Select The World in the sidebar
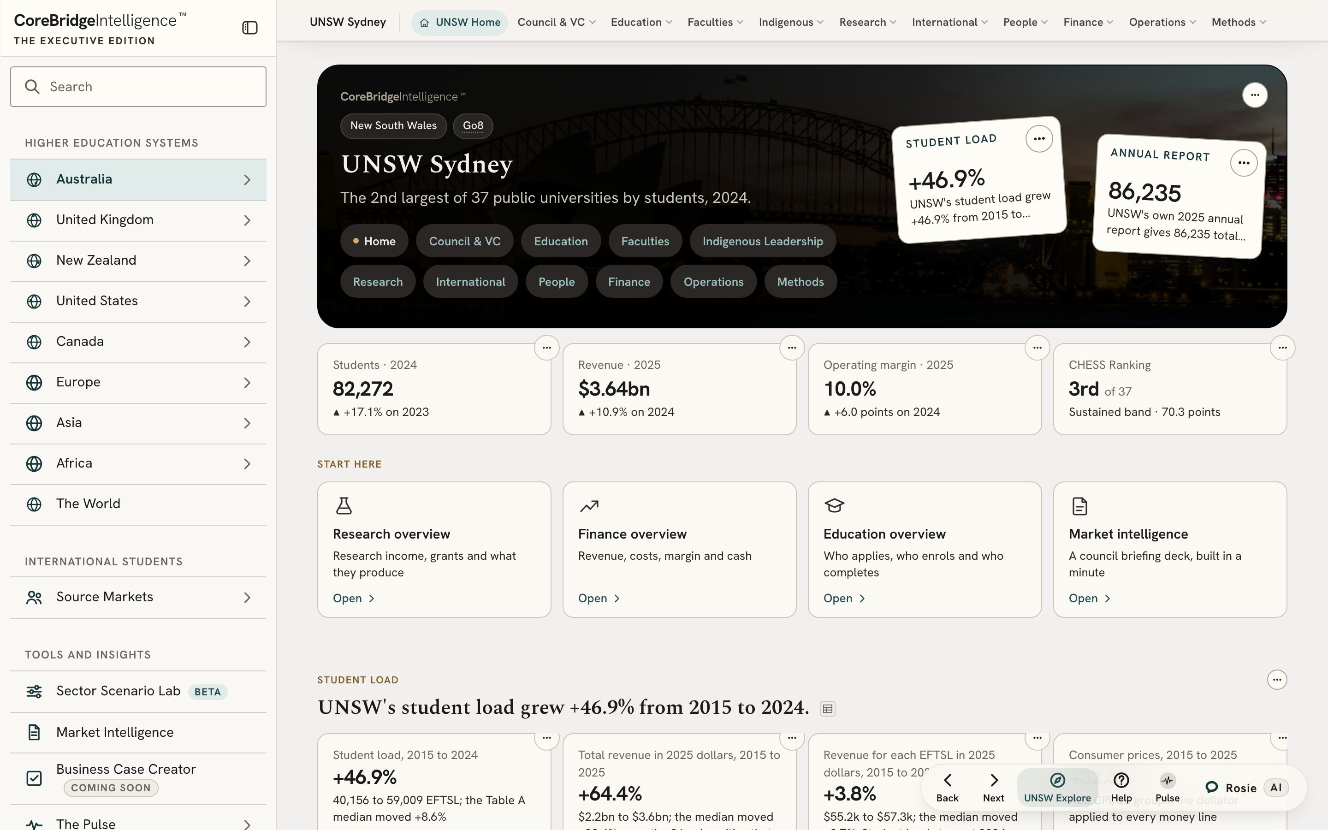Screen dimensions: 1328x830 [x=138, y=504]
